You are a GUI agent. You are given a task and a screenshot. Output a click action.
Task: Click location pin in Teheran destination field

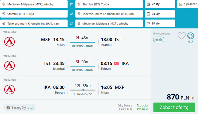pyautogui.click(x=79, y=14)
